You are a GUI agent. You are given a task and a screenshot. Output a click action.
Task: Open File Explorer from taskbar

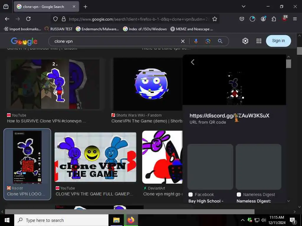[x=116, y=220]
